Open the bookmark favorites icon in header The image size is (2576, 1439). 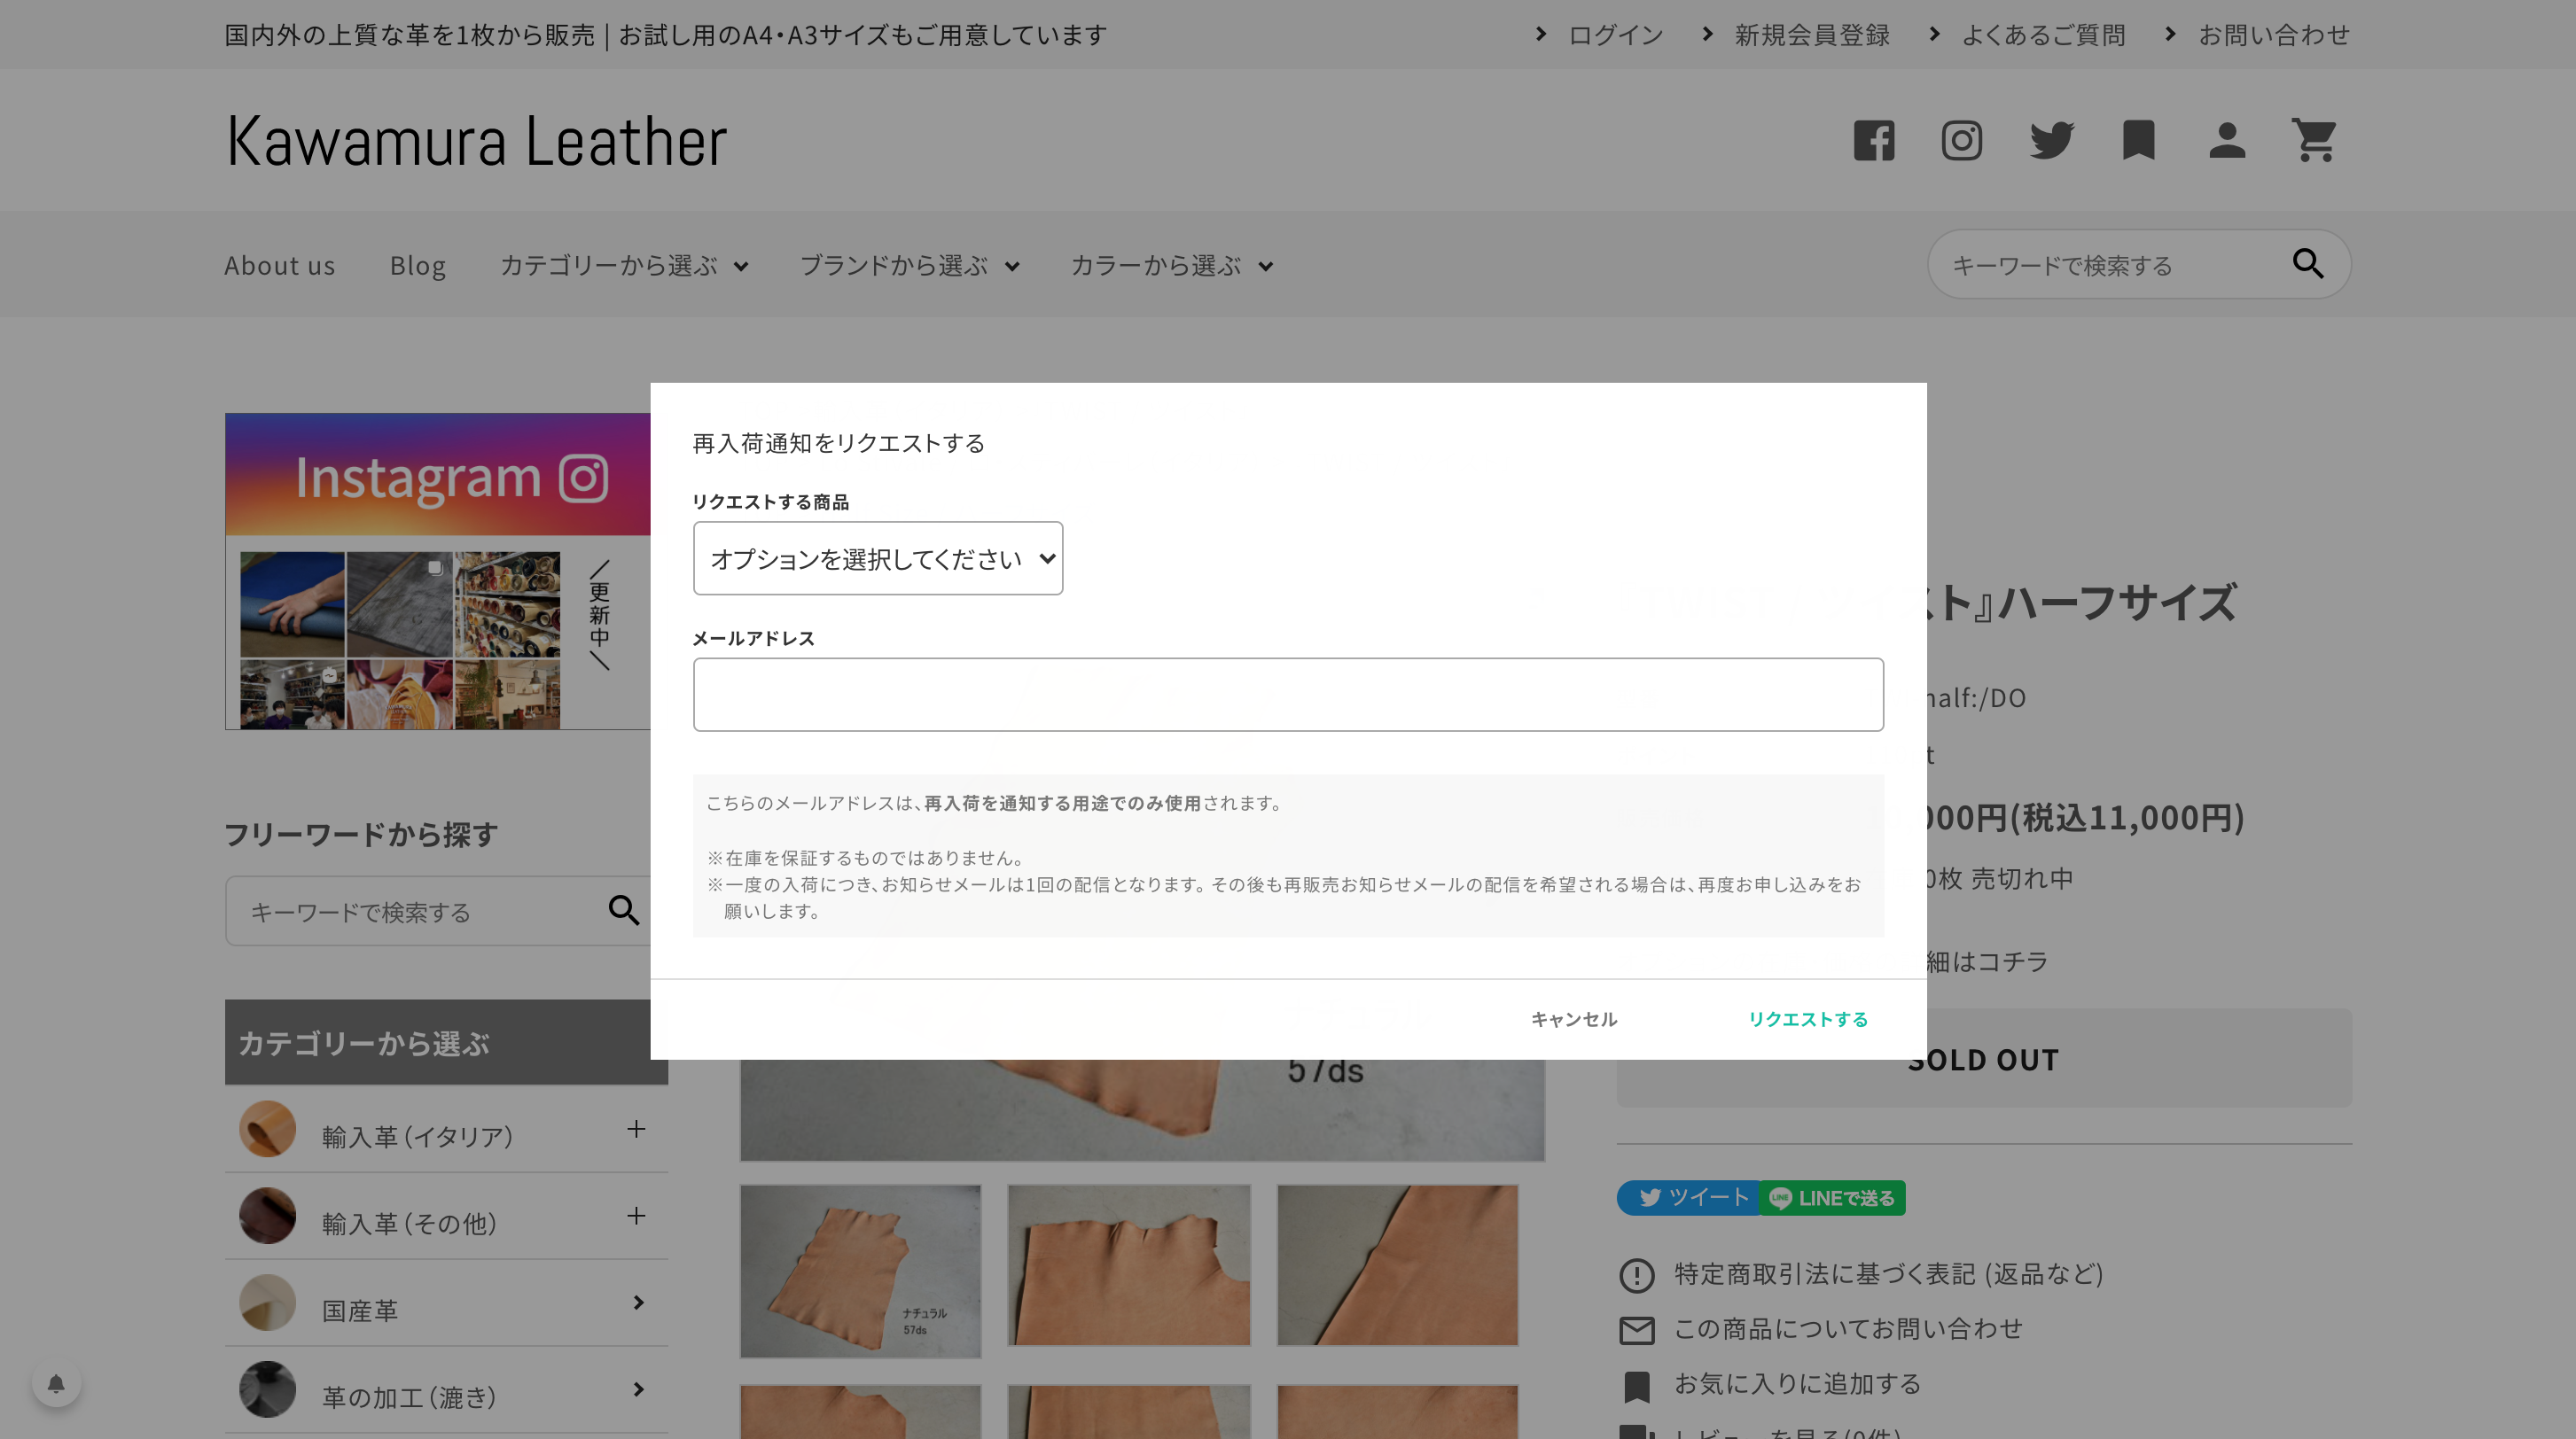(x=2138, y=140)
